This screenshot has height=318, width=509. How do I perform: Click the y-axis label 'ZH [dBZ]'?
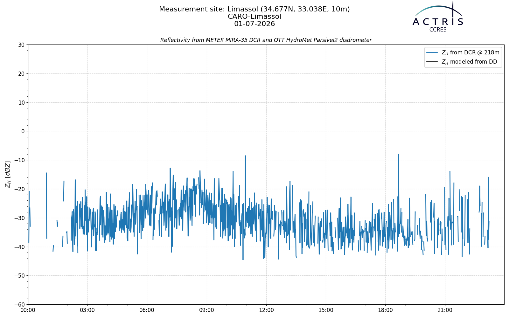8,174
